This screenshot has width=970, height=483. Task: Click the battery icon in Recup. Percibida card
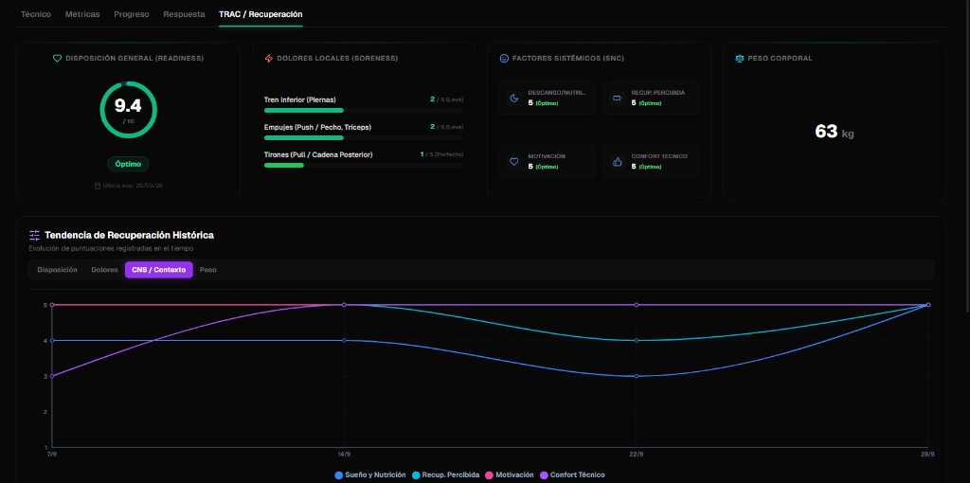[x=617, y=98]
